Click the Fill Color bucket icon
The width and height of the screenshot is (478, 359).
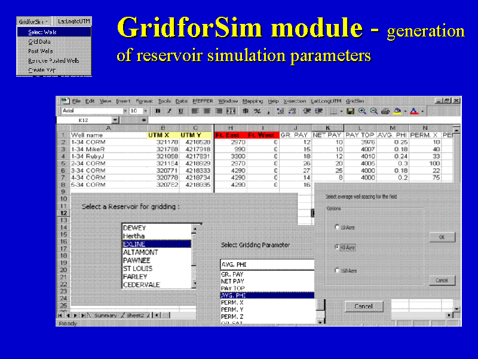397,111
